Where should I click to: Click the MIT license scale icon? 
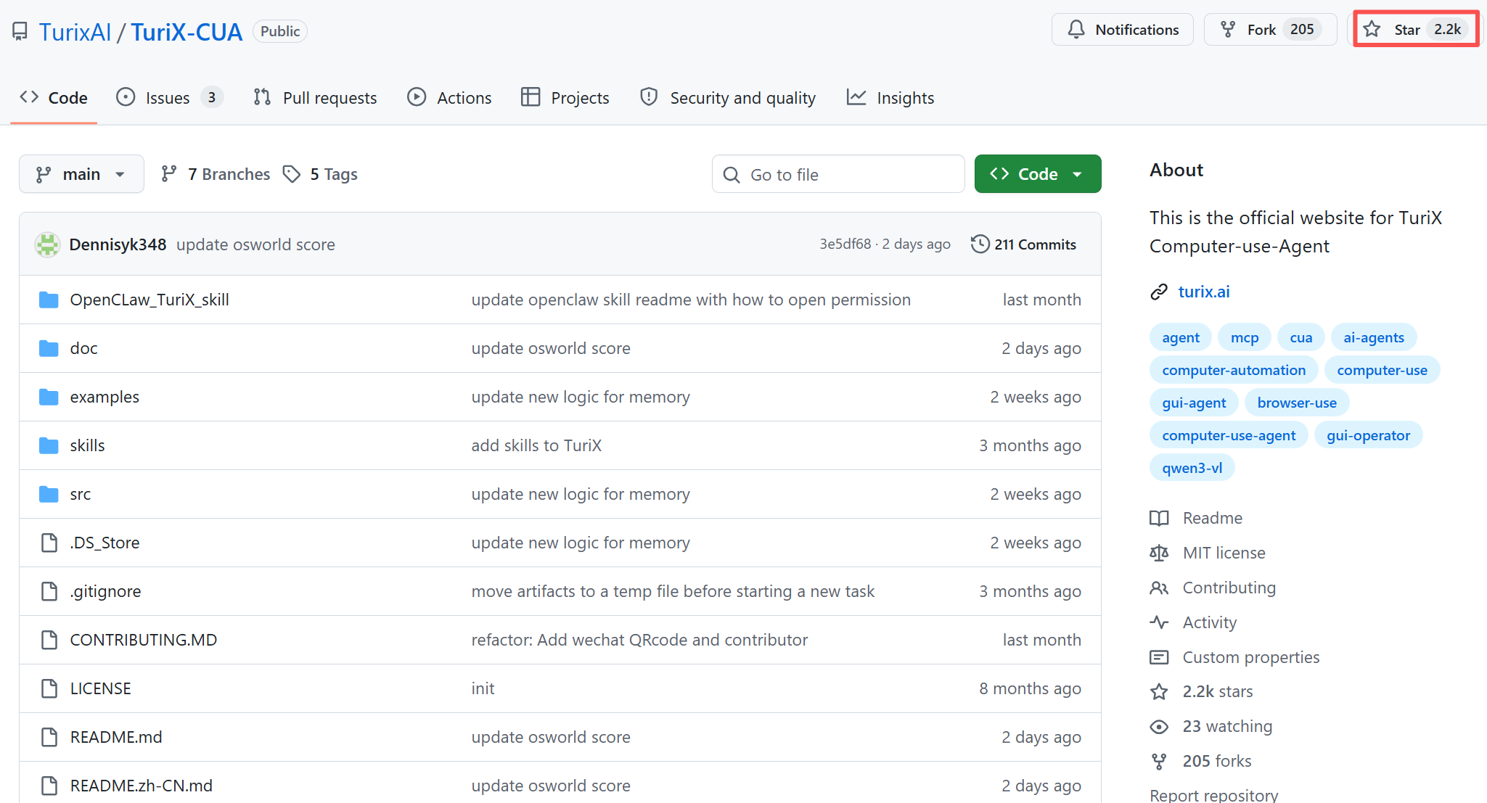click(x=1159, y=553)
